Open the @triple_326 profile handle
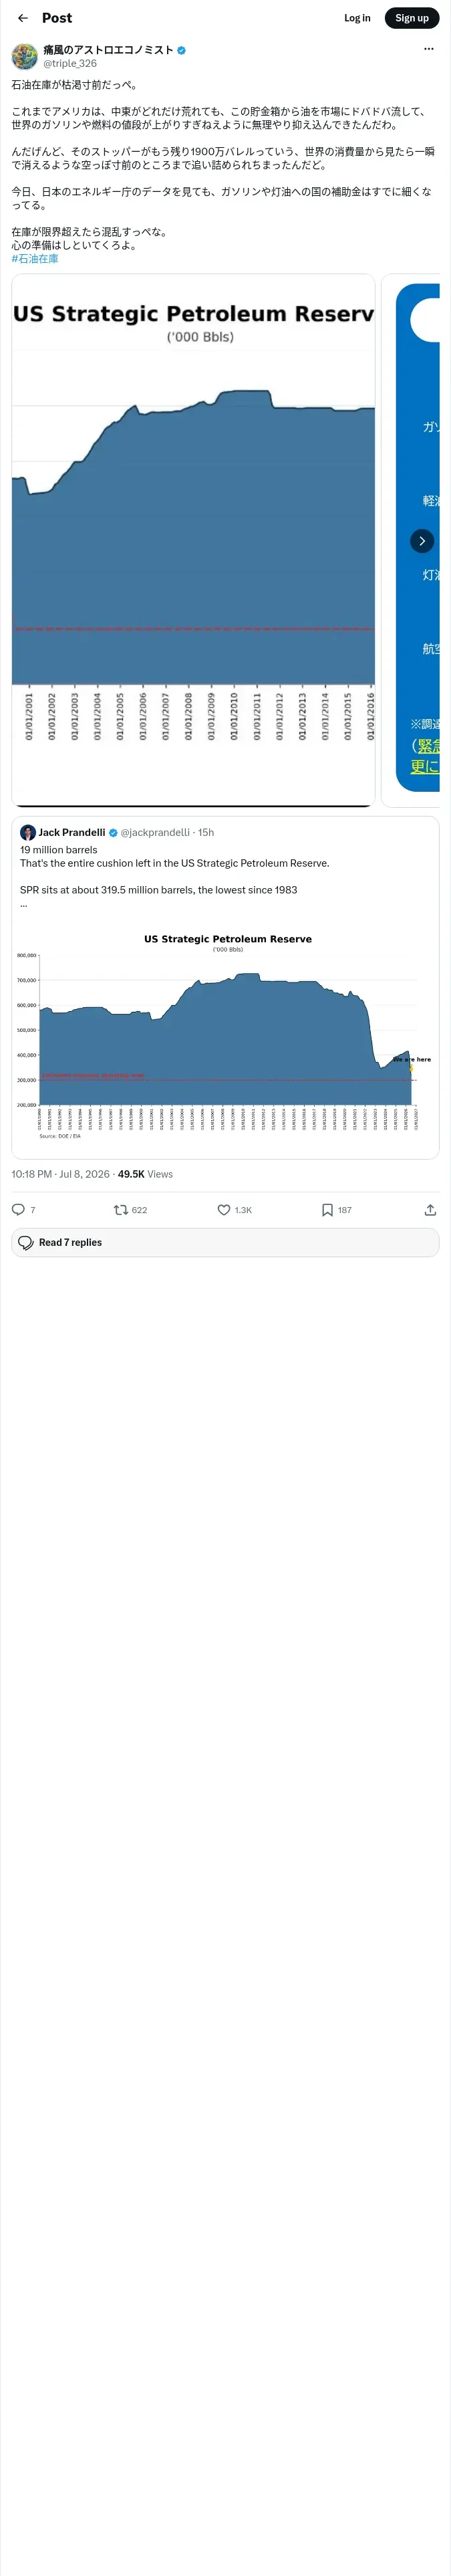 click(x=70, y=63)
